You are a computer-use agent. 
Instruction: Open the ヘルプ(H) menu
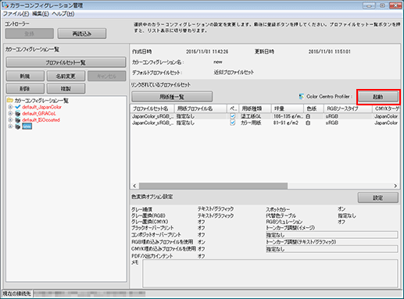(63, 14)
